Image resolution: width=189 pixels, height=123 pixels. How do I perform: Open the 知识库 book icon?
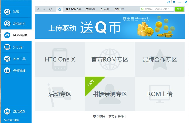[x=7, y=47]
